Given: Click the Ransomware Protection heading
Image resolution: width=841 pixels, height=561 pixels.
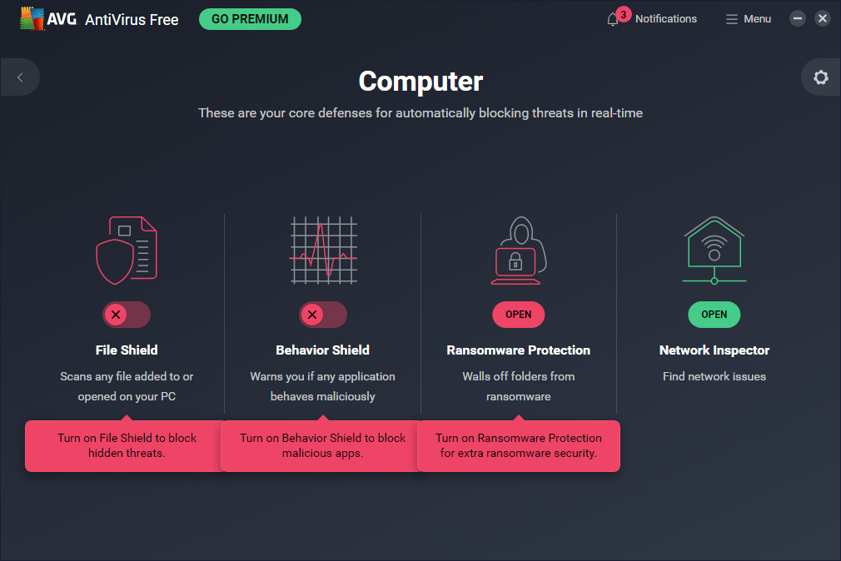Looking at the screenshot, I should point(519,350).
